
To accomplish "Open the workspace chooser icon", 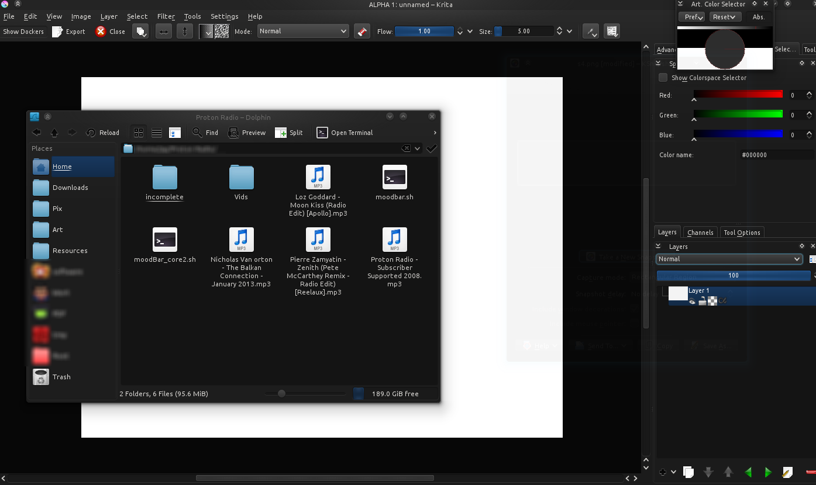I will coord(612,32).
